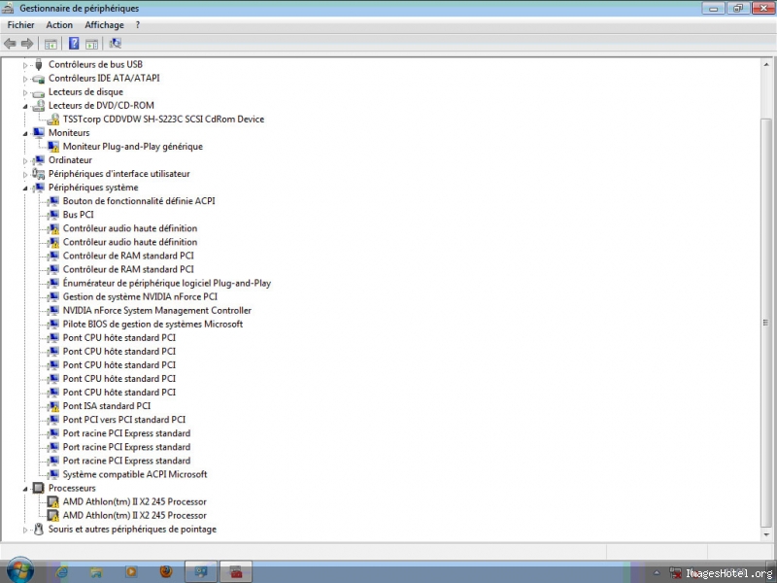Screen dimensions: 777x583
Task: Click the scroll up arrow of the tree
Action: [x=766, y=64]
